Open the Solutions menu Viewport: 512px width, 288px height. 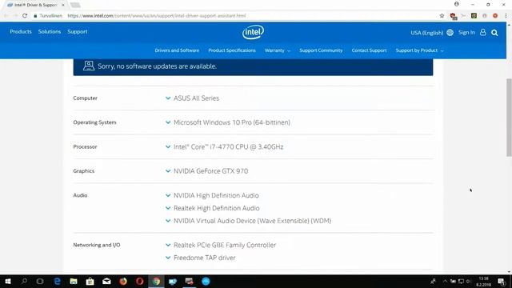coord(50,32)
